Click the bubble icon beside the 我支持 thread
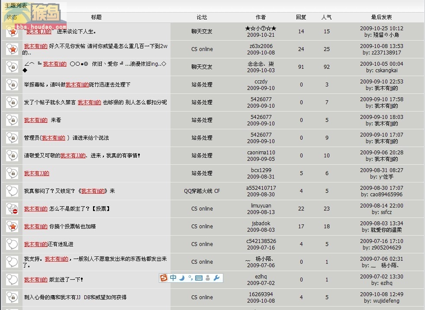The height and width of the screenshot is (310, 425). [12, 262]
